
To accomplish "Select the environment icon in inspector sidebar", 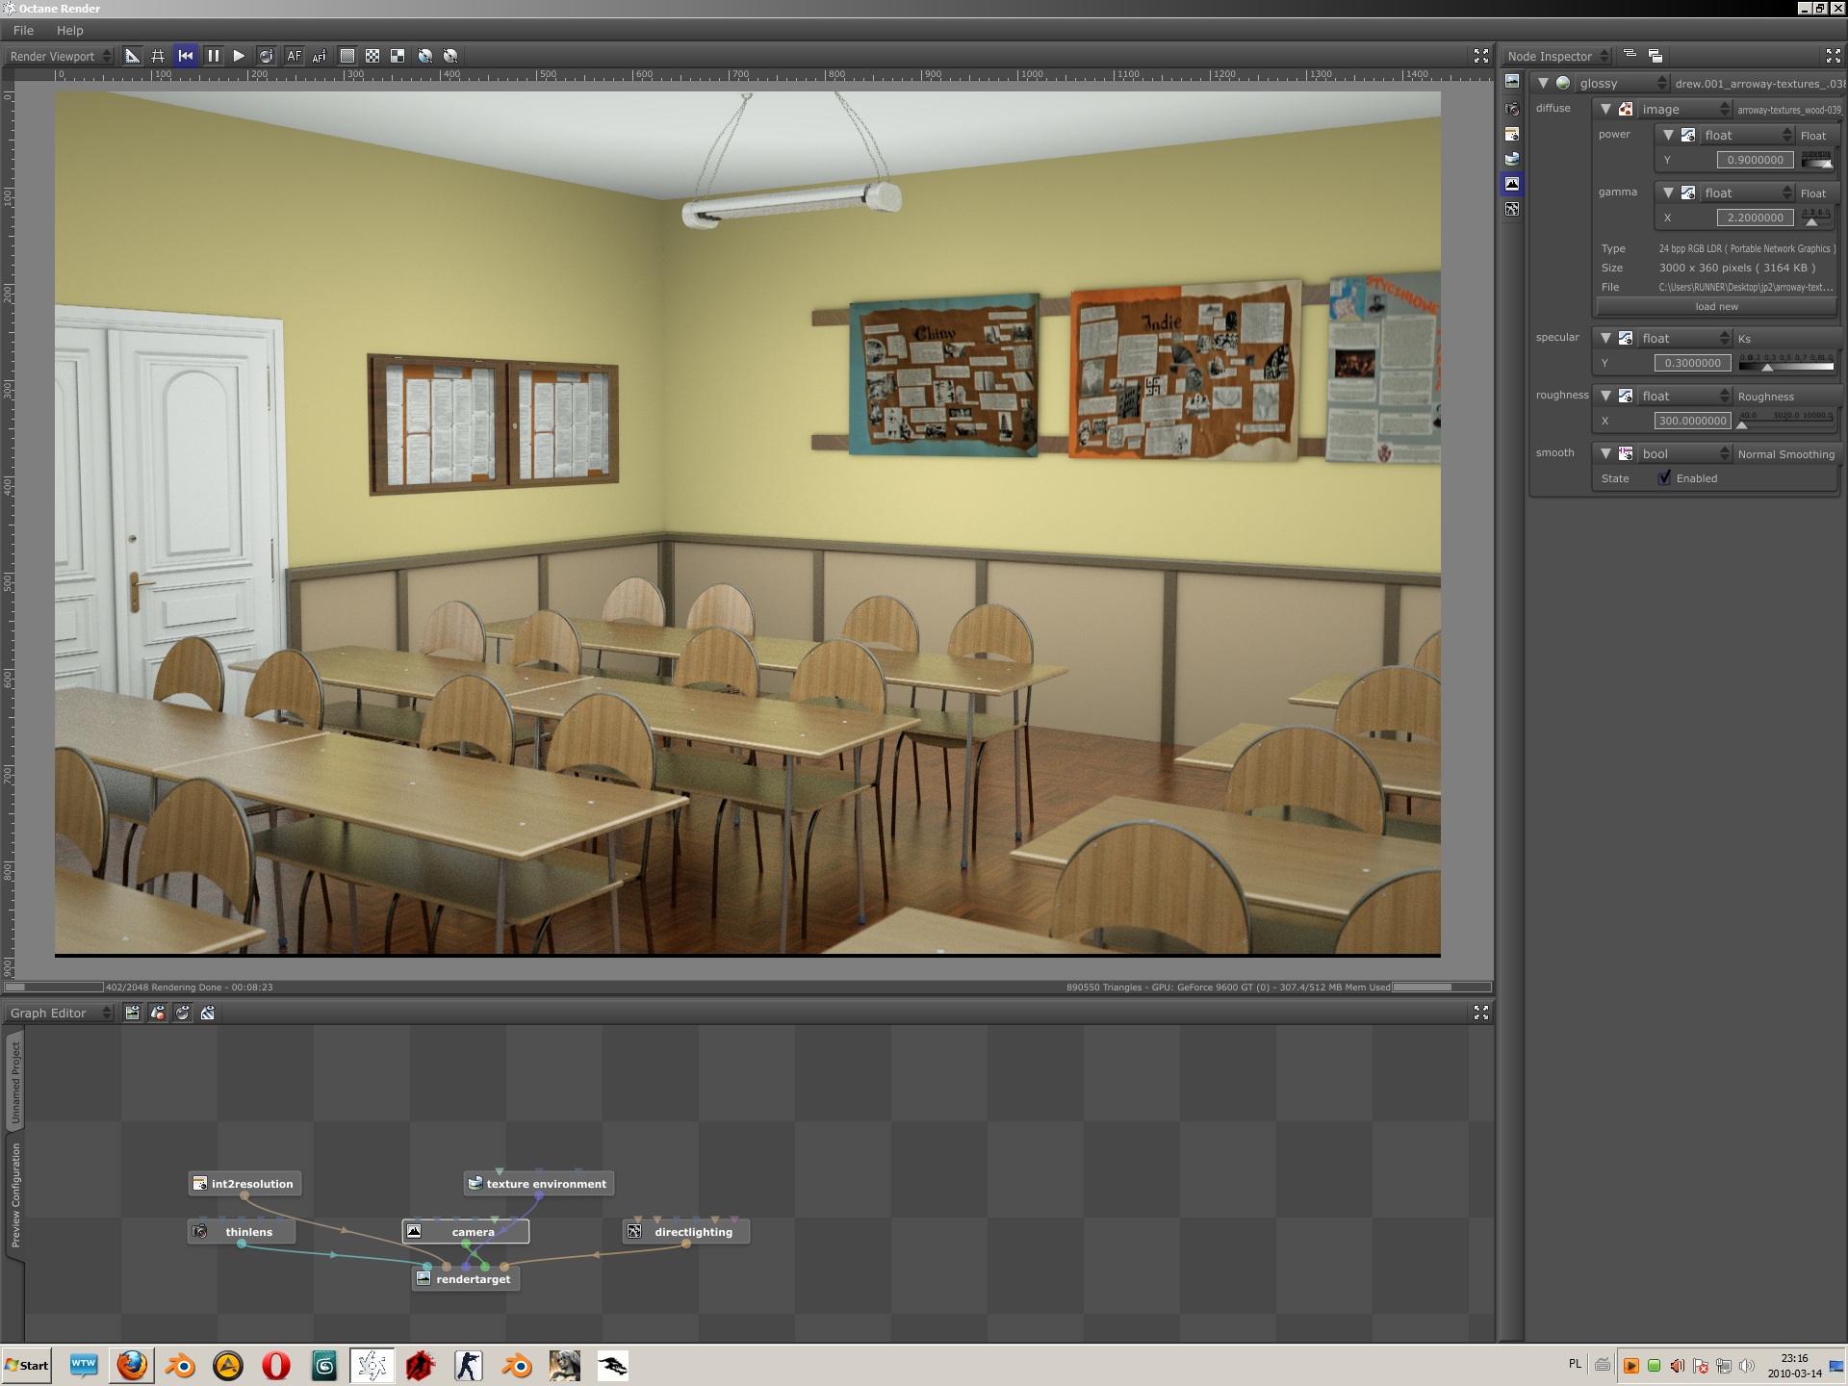I will pyautogui.click(x=1512, y=159).
